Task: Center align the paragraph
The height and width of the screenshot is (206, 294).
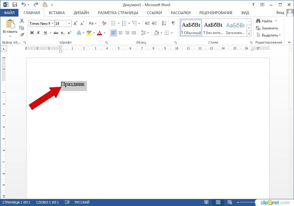Action: coord(120,33)
